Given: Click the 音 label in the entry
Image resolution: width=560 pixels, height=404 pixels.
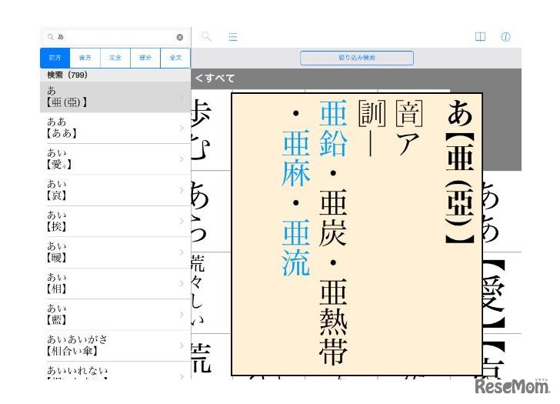Looking at the screenshot, I should [x=409, y=114].
